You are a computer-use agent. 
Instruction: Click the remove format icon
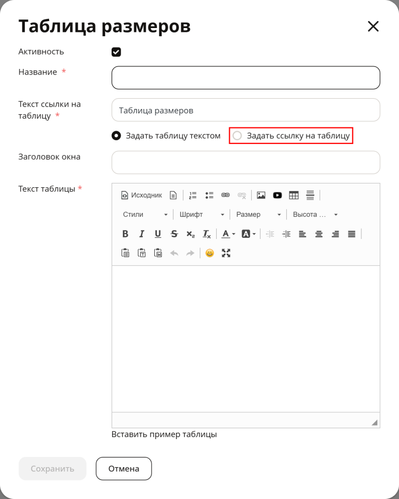[x=207, y=234]
